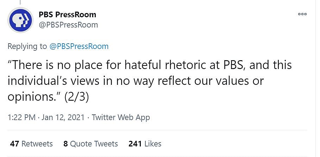
Task: Open the @PBSPressRoom mention after Replying to
Action: [x=79, y=46]
